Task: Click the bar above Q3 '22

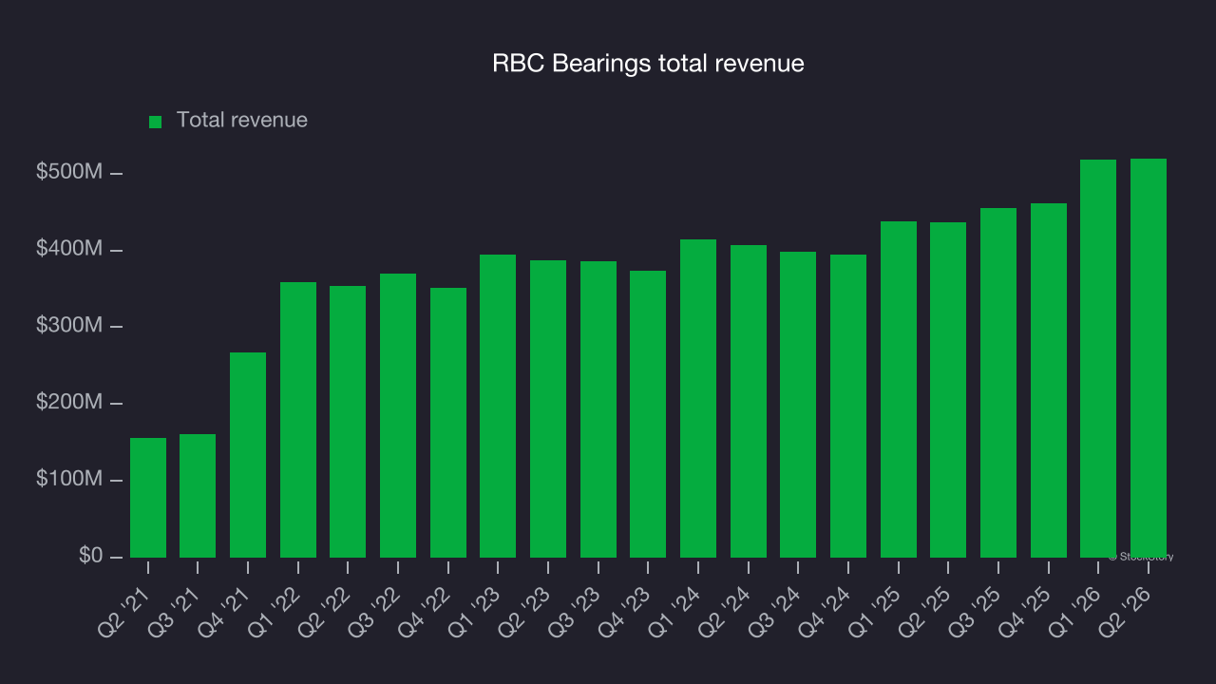Action: [398, 416]
